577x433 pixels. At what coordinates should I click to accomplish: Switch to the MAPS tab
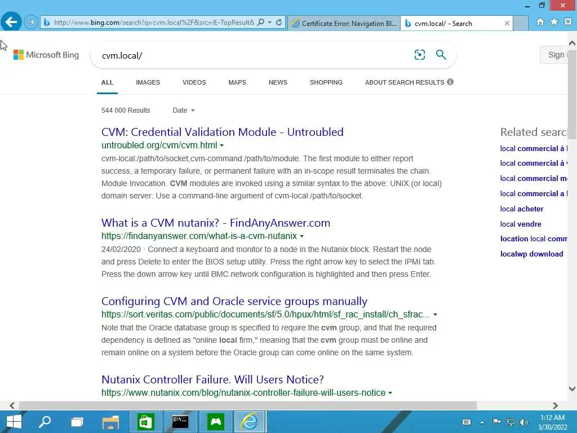click(x=237, y=82)
